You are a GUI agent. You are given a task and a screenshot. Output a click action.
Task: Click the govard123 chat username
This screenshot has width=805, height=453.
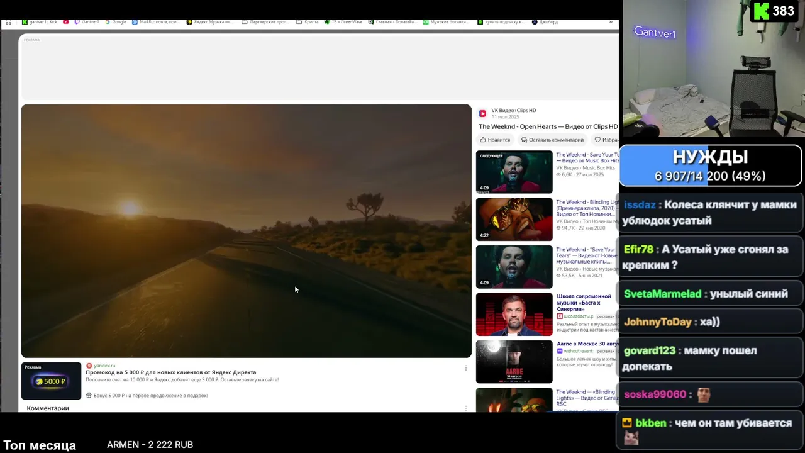tap(649, 350)
